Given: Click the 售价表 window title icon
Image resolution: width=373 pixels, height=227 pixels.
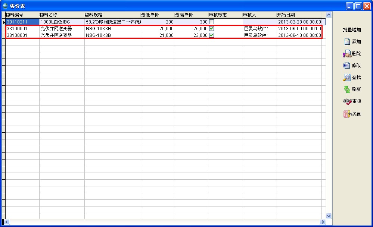Looking at the screenshot, I should tap(5, 6).
